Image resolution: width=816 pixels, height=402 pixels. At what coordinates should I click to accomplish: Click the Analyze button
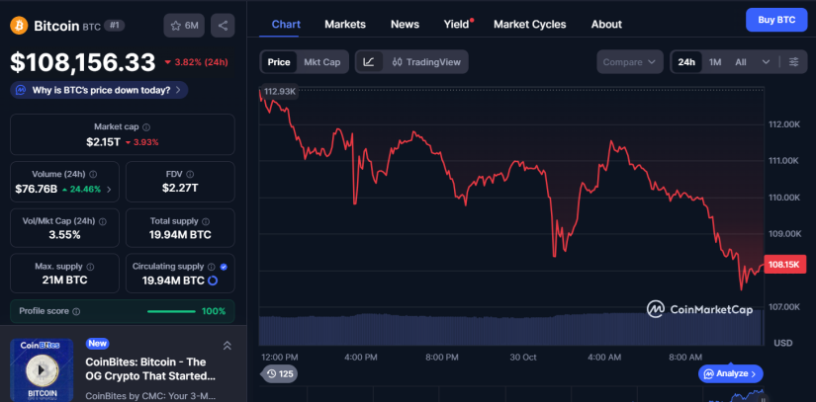[731, 373]
